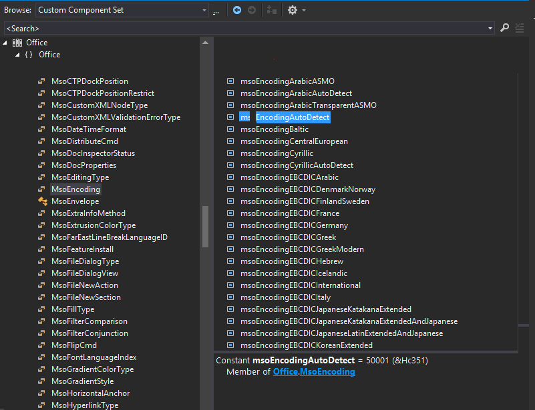Select member msoEncodingEBCDICJapaneseKatakanaExtended
535x410 pixels.
[x=325, y=309]
